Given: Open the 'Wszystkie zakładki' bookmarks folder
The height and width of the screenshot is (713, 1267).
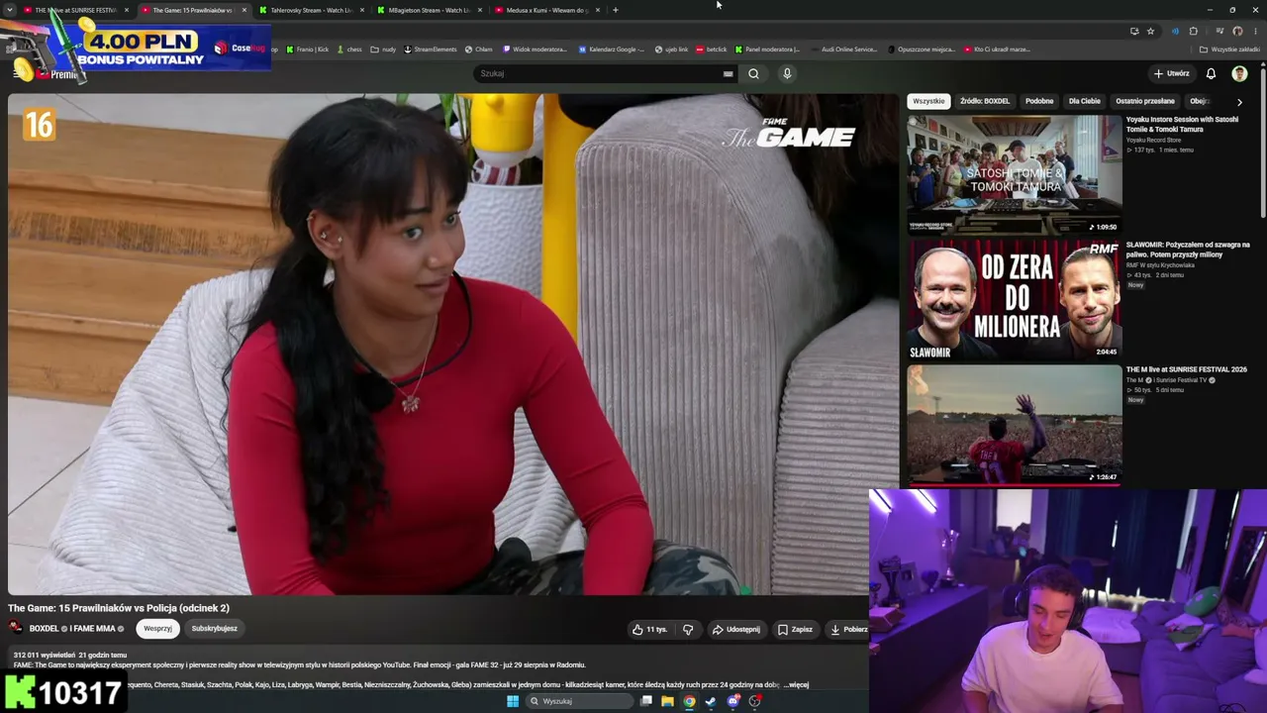Looking at the screenshot, I should click(x=1230, y=49).
